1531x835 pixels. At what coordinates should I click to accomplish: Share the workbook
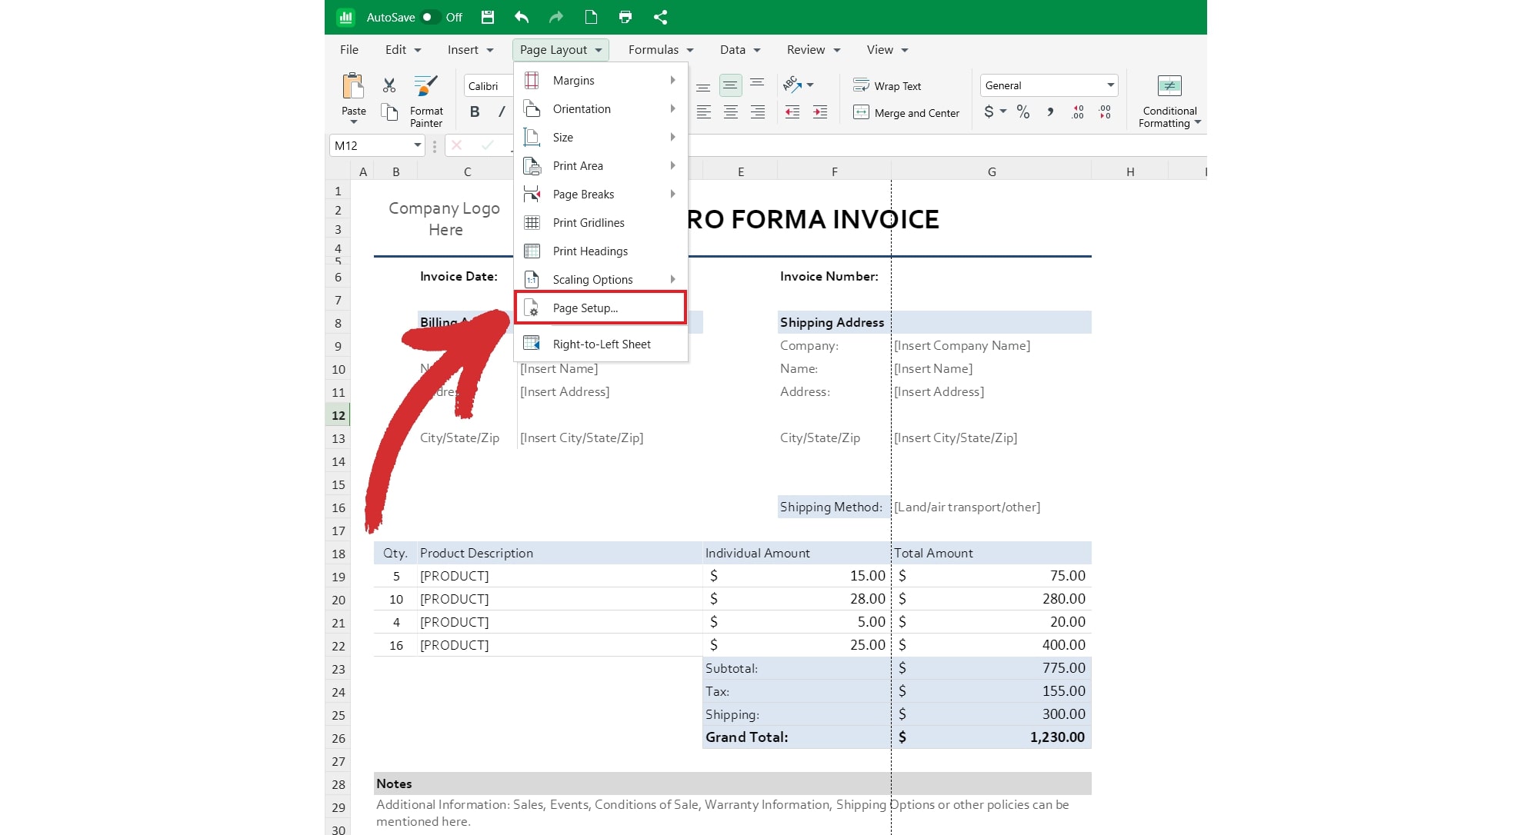point(660,17)
